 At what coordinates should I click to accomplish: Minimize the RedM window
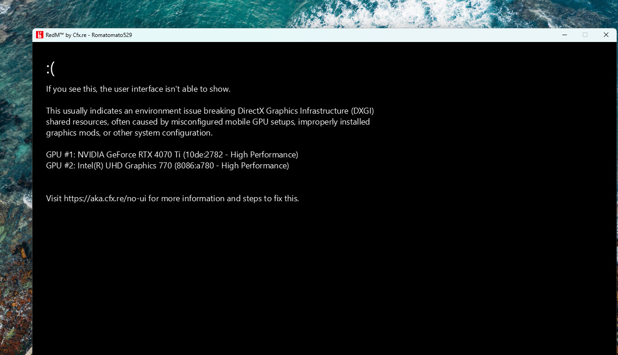[565, 35]
